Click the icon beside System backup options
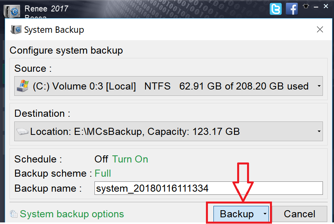Image resolution: width=334 pixels, height=224 pixels. tap(13, 214)
